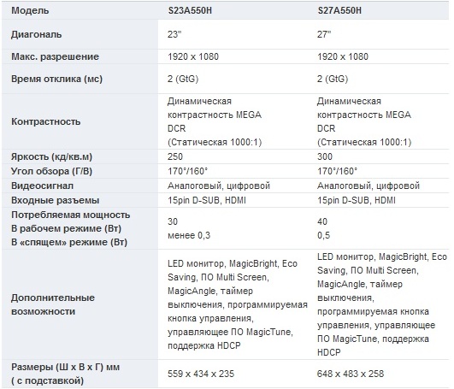Select the Модель header label

pos(30,11)
